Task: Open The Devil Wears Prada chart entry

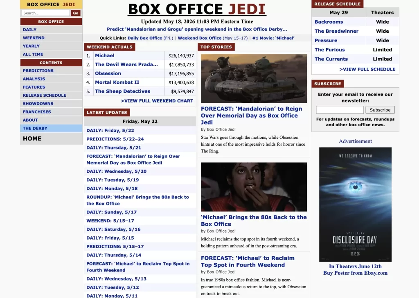Action: click(126, 64)
